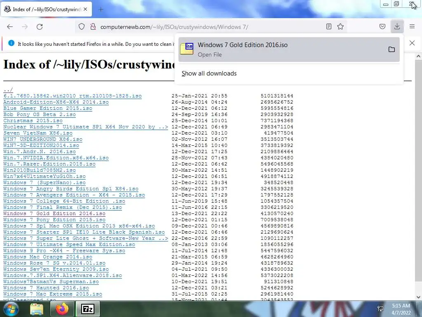Click the ISO file icon in downloads panel
This screenshot has width=422, height=317.
[x=187, y=49]
